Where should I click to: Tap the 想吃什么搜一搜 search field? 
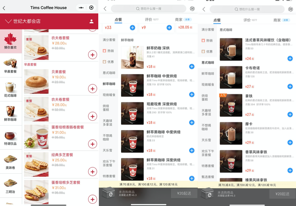pyautogui.click(x=148, y=9)
